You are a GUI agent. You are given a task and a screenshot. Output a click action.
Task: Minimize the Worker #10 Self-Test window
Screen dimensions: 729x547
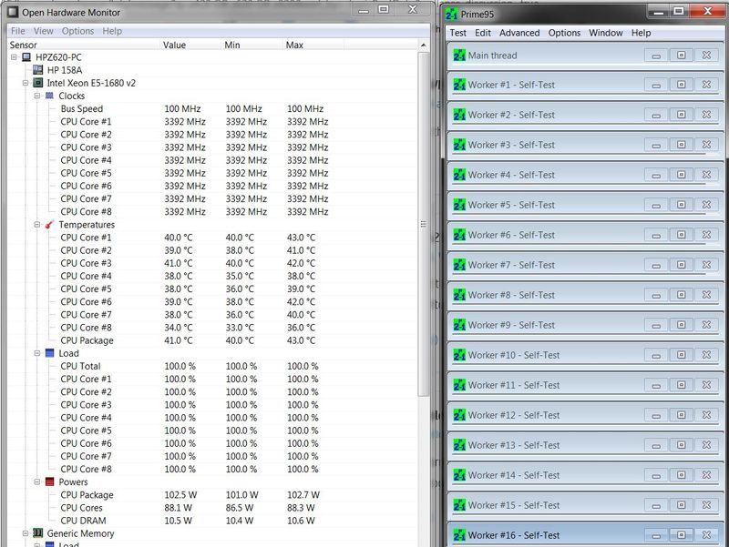[x=656, y=355]
